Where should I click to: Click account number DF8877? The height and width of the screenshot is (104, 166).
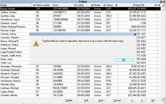pyautogui.click(x=57, y=16)
